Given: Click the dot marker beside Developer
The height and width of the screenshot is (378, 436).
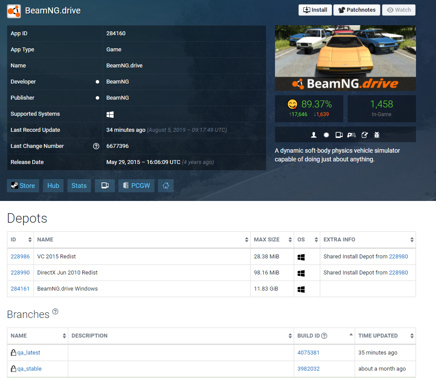Looking at the screenshot, I should pos(97,82).
